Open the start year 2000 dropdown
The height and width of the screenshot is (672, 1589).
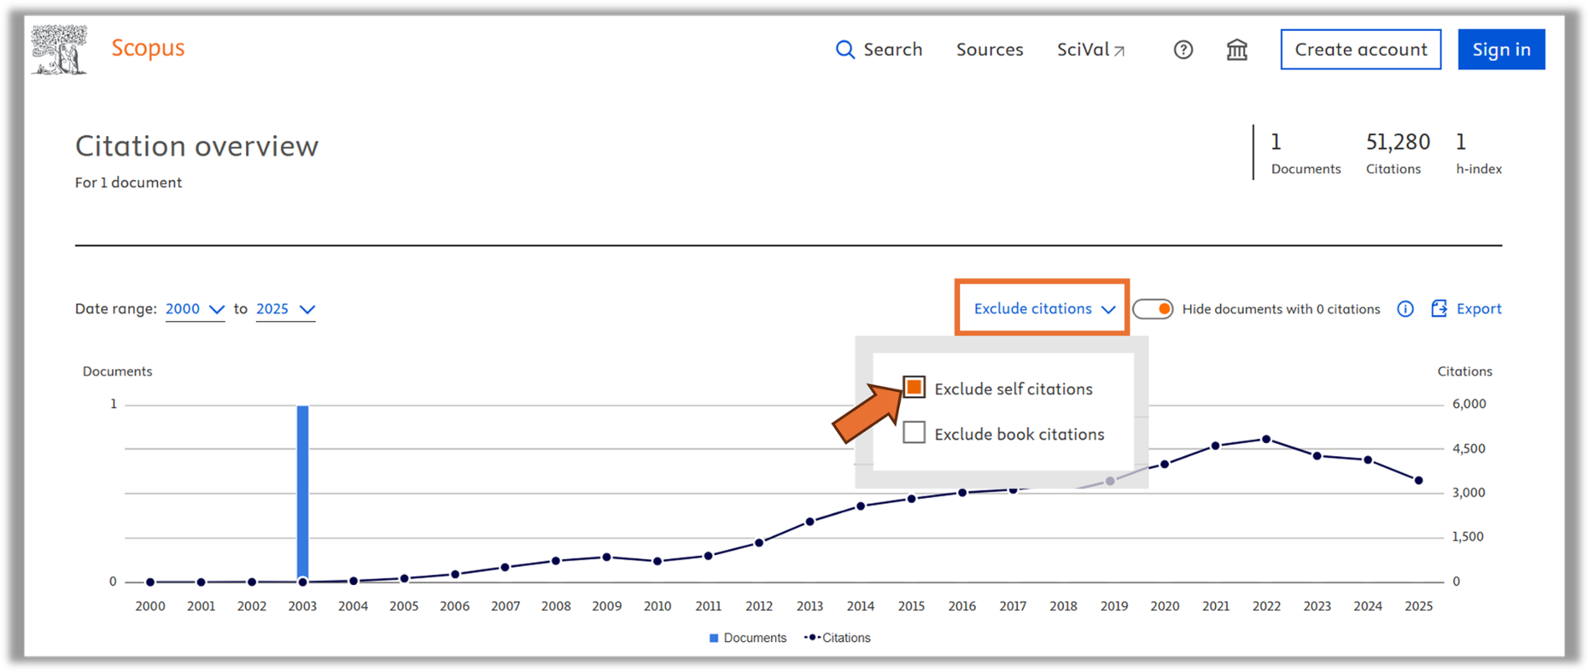195,309
